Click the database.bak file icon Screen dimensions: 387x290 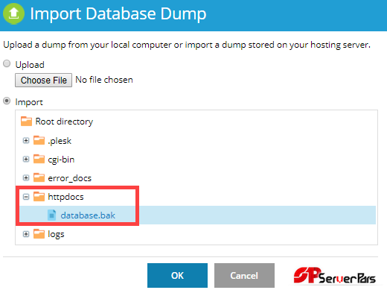[51, 215]
